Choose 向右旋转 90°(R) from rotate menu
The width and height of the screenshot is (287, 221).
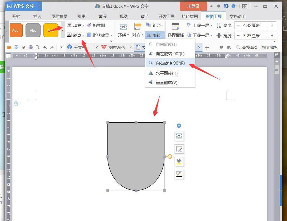[x=169, y=63]
